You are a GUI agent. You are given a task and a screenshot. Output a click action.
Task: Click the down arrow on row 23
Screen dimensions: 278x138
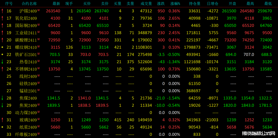[2, 62]
